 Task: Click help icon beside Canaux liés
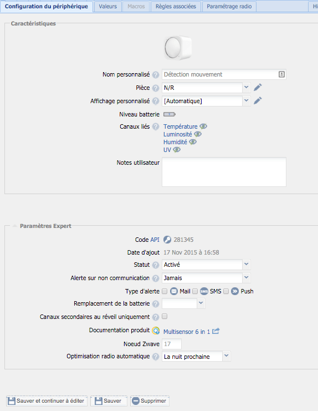[x=156, y=127]
